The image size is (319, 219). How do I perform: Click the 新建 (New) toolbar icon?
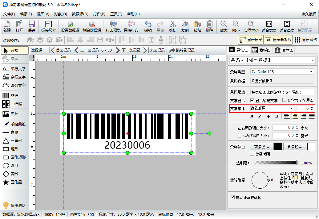point(7,26)
